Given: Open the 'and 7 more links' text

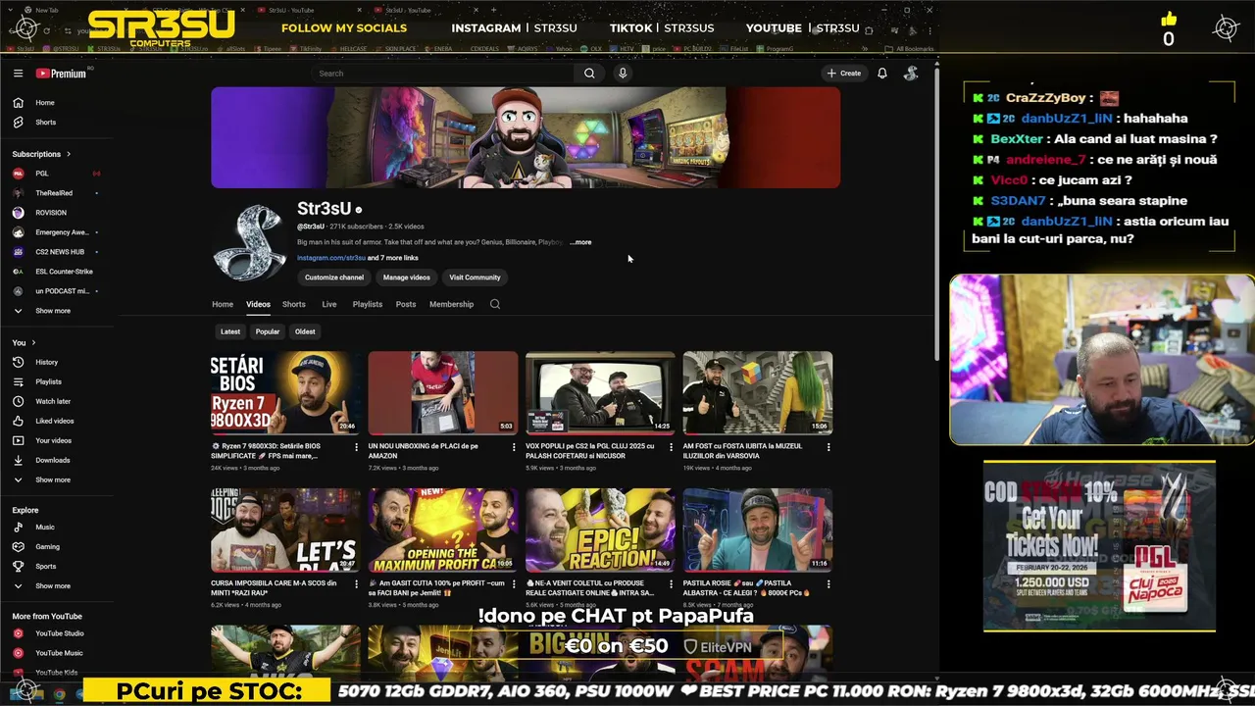Looking at the screenshot, I should [393, 258].
